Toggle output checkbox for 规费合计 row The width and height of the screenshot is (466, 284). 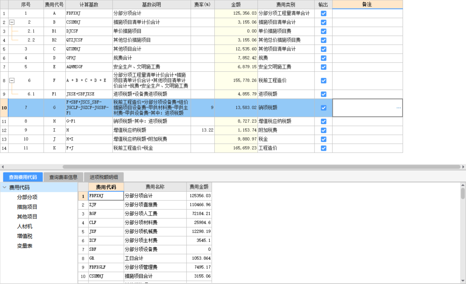[x=323, y=58]
